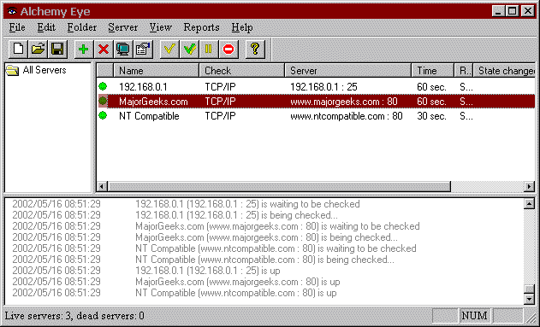Image resolution: width=540 pixels, height=327 pixels.
Task: Sort list by Name column header
Action: (157, 70)
